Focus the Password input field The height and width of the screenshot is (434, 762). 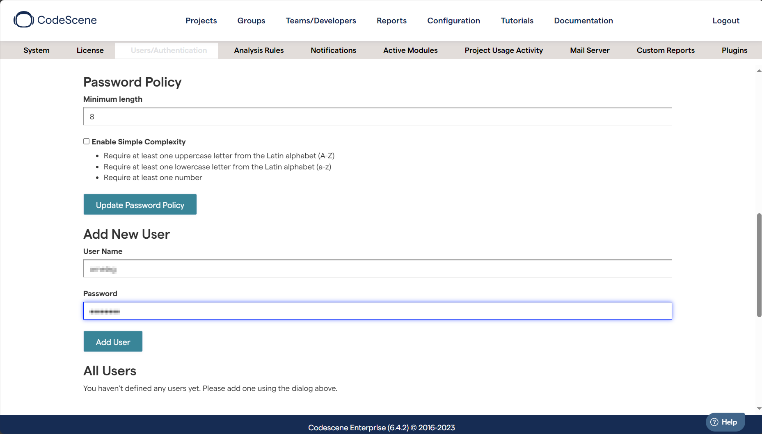(378, 311)
